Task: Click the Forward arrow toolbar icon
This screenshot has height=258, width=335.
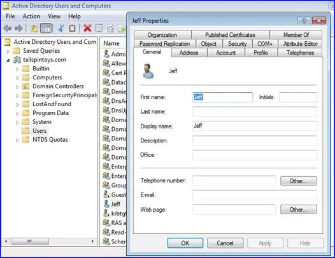Action: point(19,28)
